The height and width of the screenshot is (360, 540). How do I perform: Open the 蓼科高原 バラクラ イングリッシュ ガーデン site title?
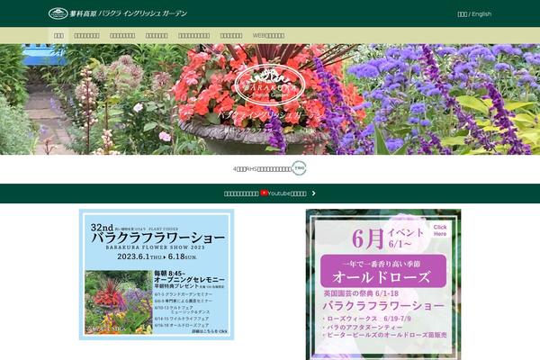[129, 13]
